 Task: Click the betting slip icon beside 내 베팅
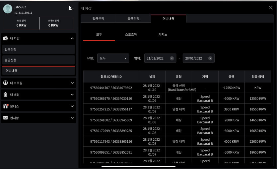pyautogui.click(x=6, y=94)
